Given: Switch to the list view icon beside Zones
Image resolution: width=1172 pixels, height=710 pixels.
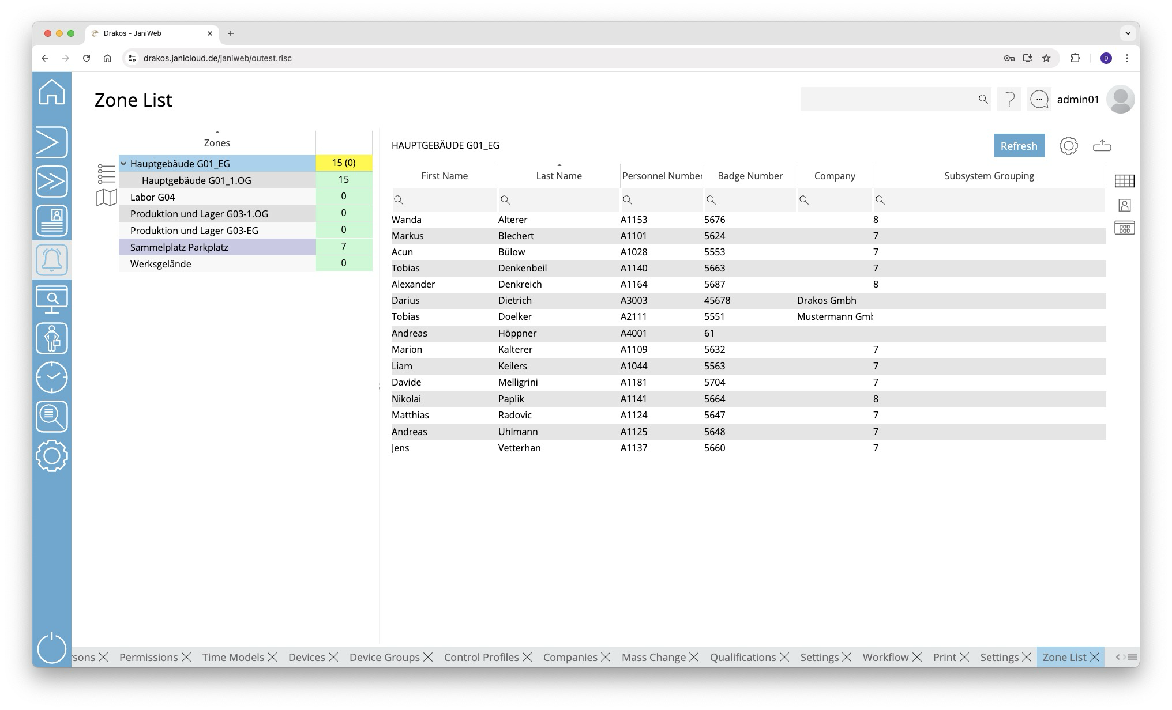Looking at the screenshot, I should pyautogui.click(x=106, y=173).
